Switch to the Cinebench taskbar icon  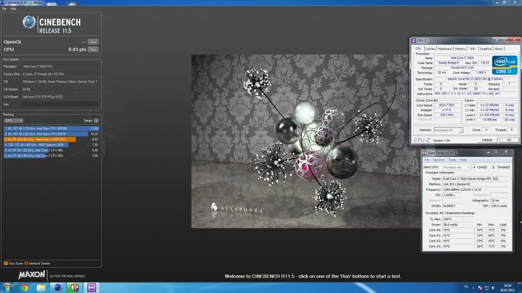[x=58, y=287]
